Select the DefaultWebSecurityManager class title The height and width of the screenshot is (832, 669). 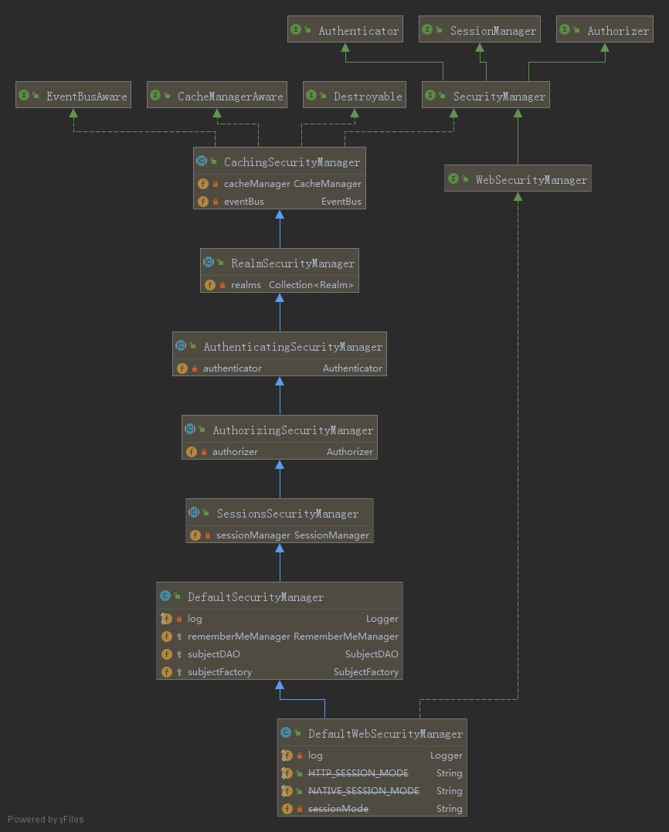tap(385, 734)
